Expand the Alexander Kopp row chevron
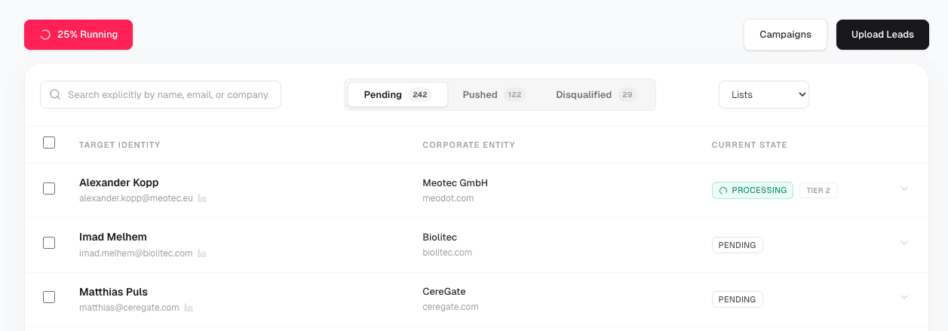This screenshot has height=331, width=948. coord(904,188)
